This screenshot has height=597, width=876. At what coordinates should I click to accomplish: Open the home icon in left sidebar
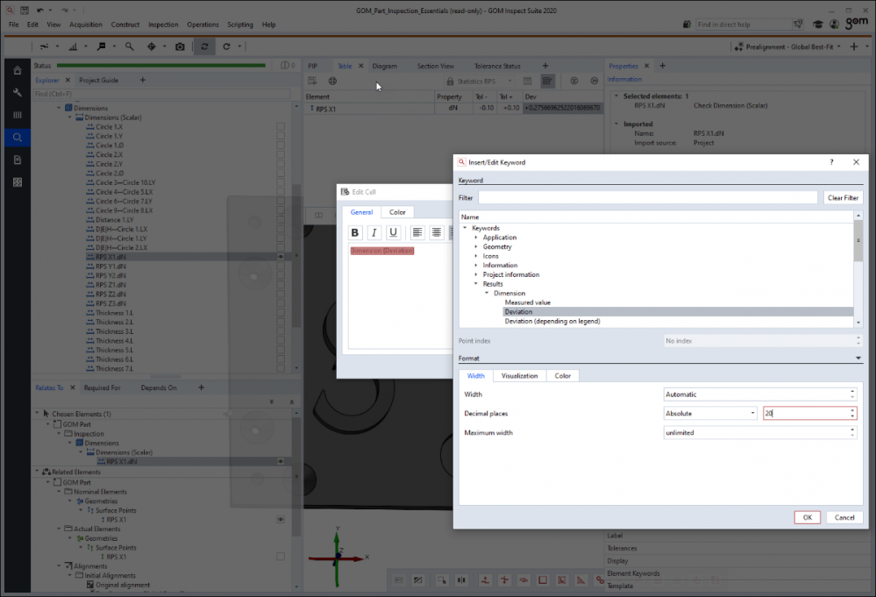tap(18, 70)
